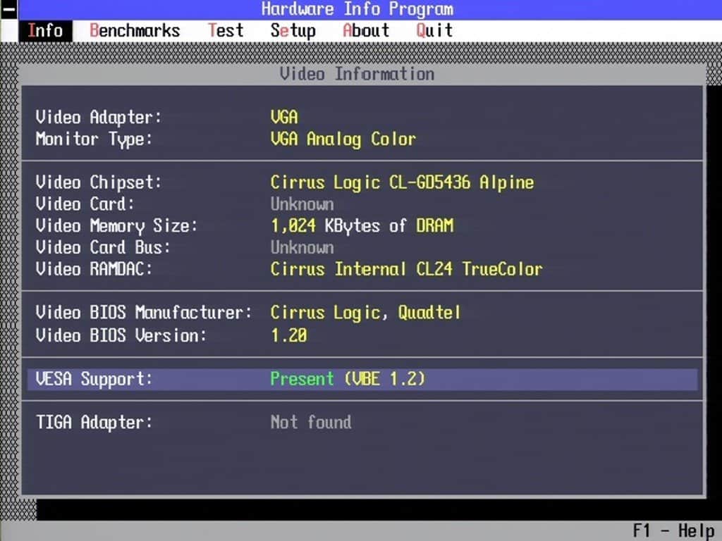Open the Setup menu

[x=293, y=31]
